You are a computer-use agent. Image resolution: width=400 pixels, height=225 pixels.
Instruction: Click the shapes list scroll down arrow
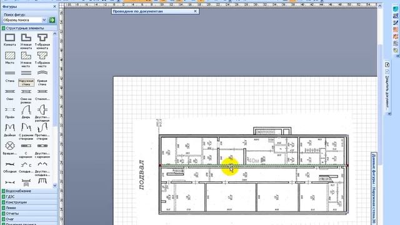click(54, 186)
